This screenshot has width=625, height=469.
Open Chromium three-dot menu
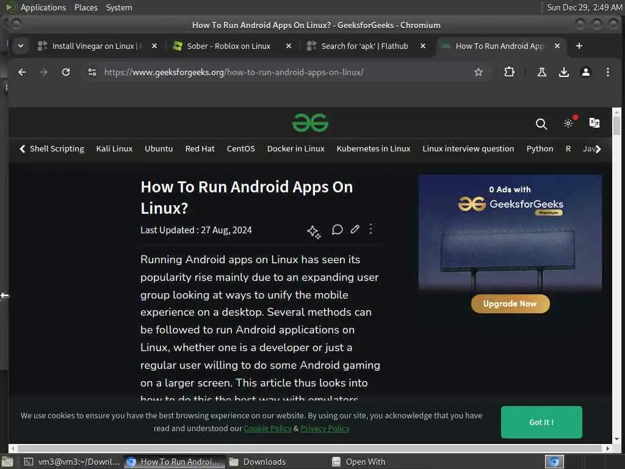point(607,72)
